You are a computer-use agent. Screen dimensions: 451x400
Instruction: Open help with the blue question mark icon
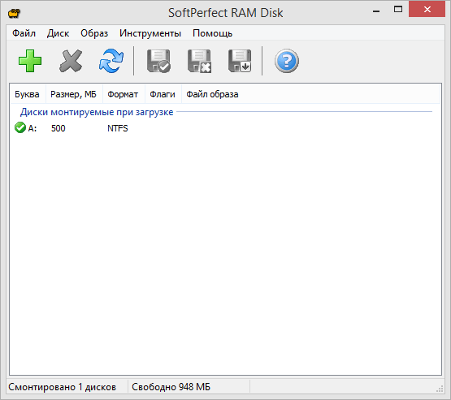[x=287, y=61]
